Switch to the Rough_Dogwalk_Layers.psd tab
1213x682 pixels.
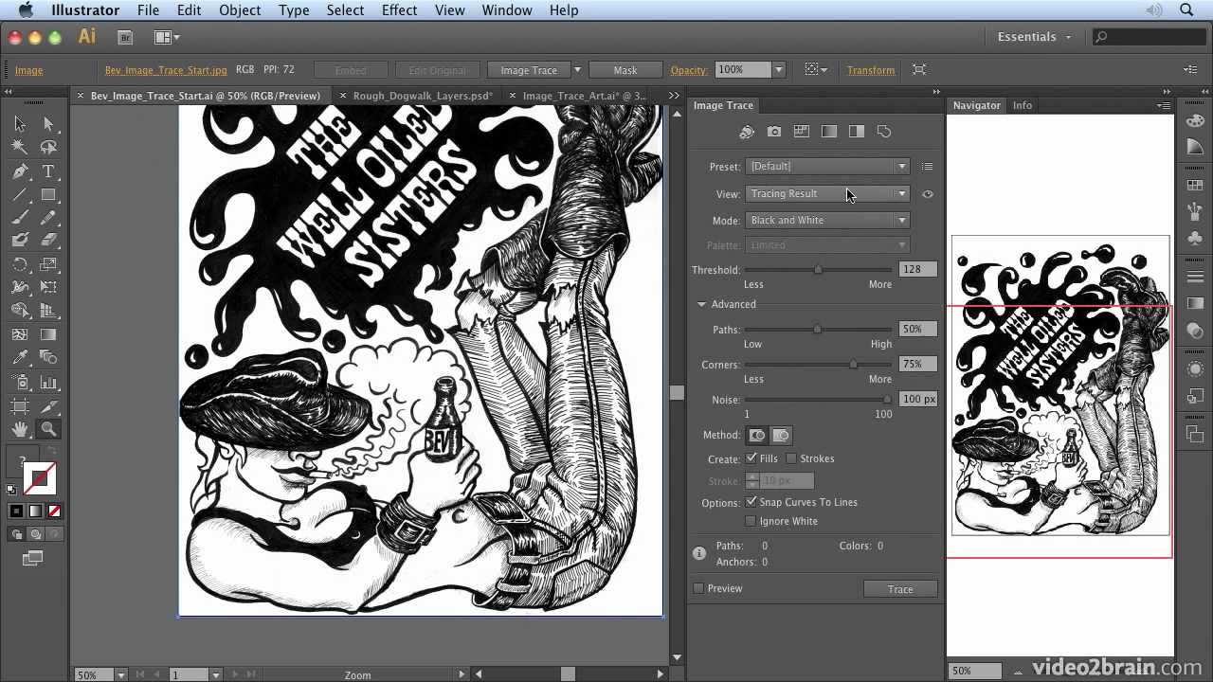pyautogui.click(x=415, y=95)
